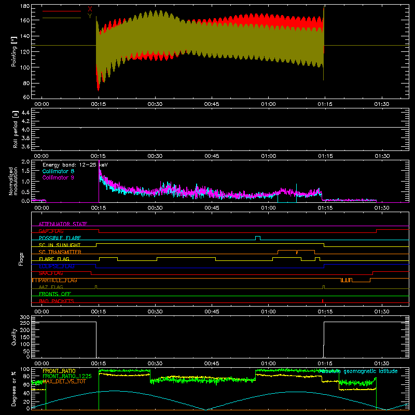
Task: Click 01:30 time label under Roll period plot
Action: [x=382, y=156]
